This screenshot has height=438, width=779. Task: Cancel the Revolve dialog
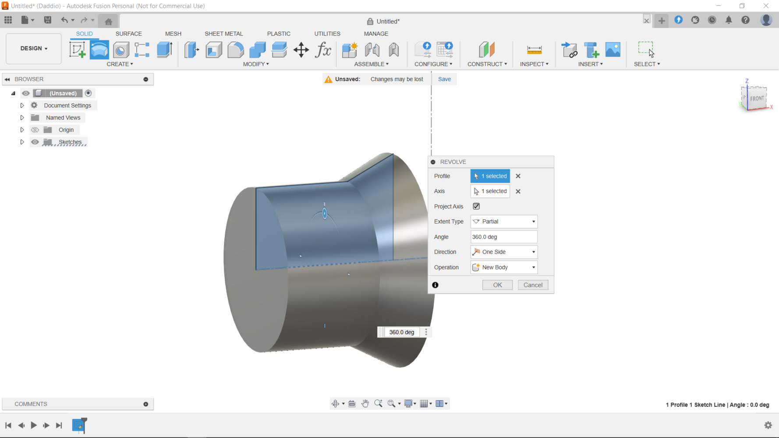pos(533,285)
